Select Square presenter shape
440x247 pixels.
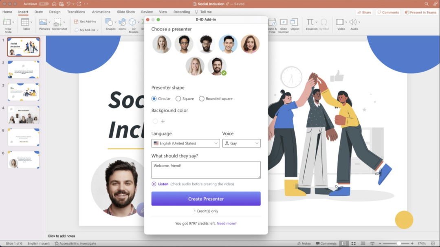(178, 99)
